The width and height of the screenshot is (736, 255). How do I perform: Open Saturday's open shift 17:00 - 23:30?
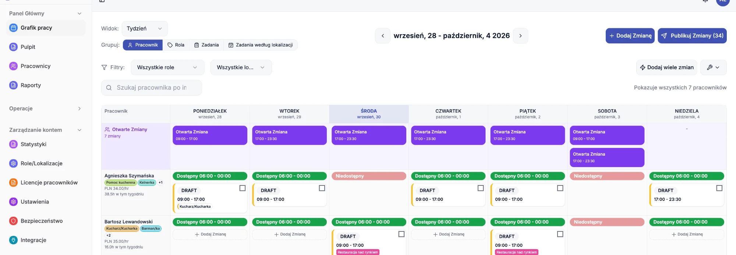(607, 157)
